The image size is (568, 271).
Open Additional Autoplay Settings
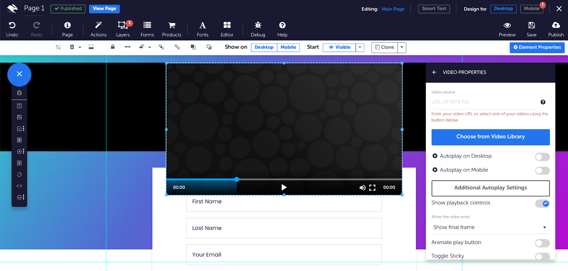[490, 188]
